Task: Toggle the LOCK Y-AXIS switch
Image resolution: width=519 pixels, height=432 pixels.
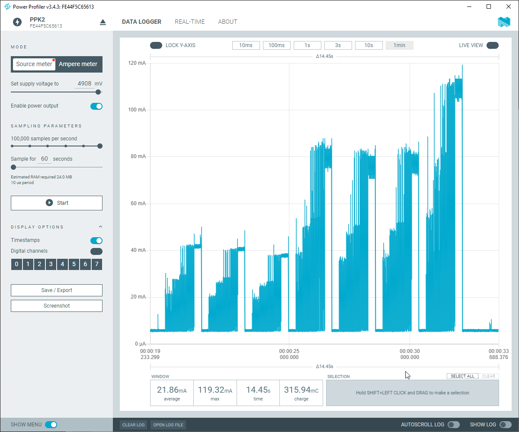Action: point(156,45)
